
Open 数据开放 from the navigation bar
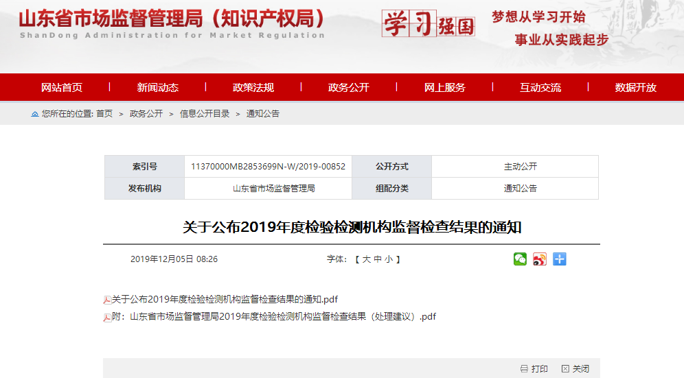[x=636, y=87]
